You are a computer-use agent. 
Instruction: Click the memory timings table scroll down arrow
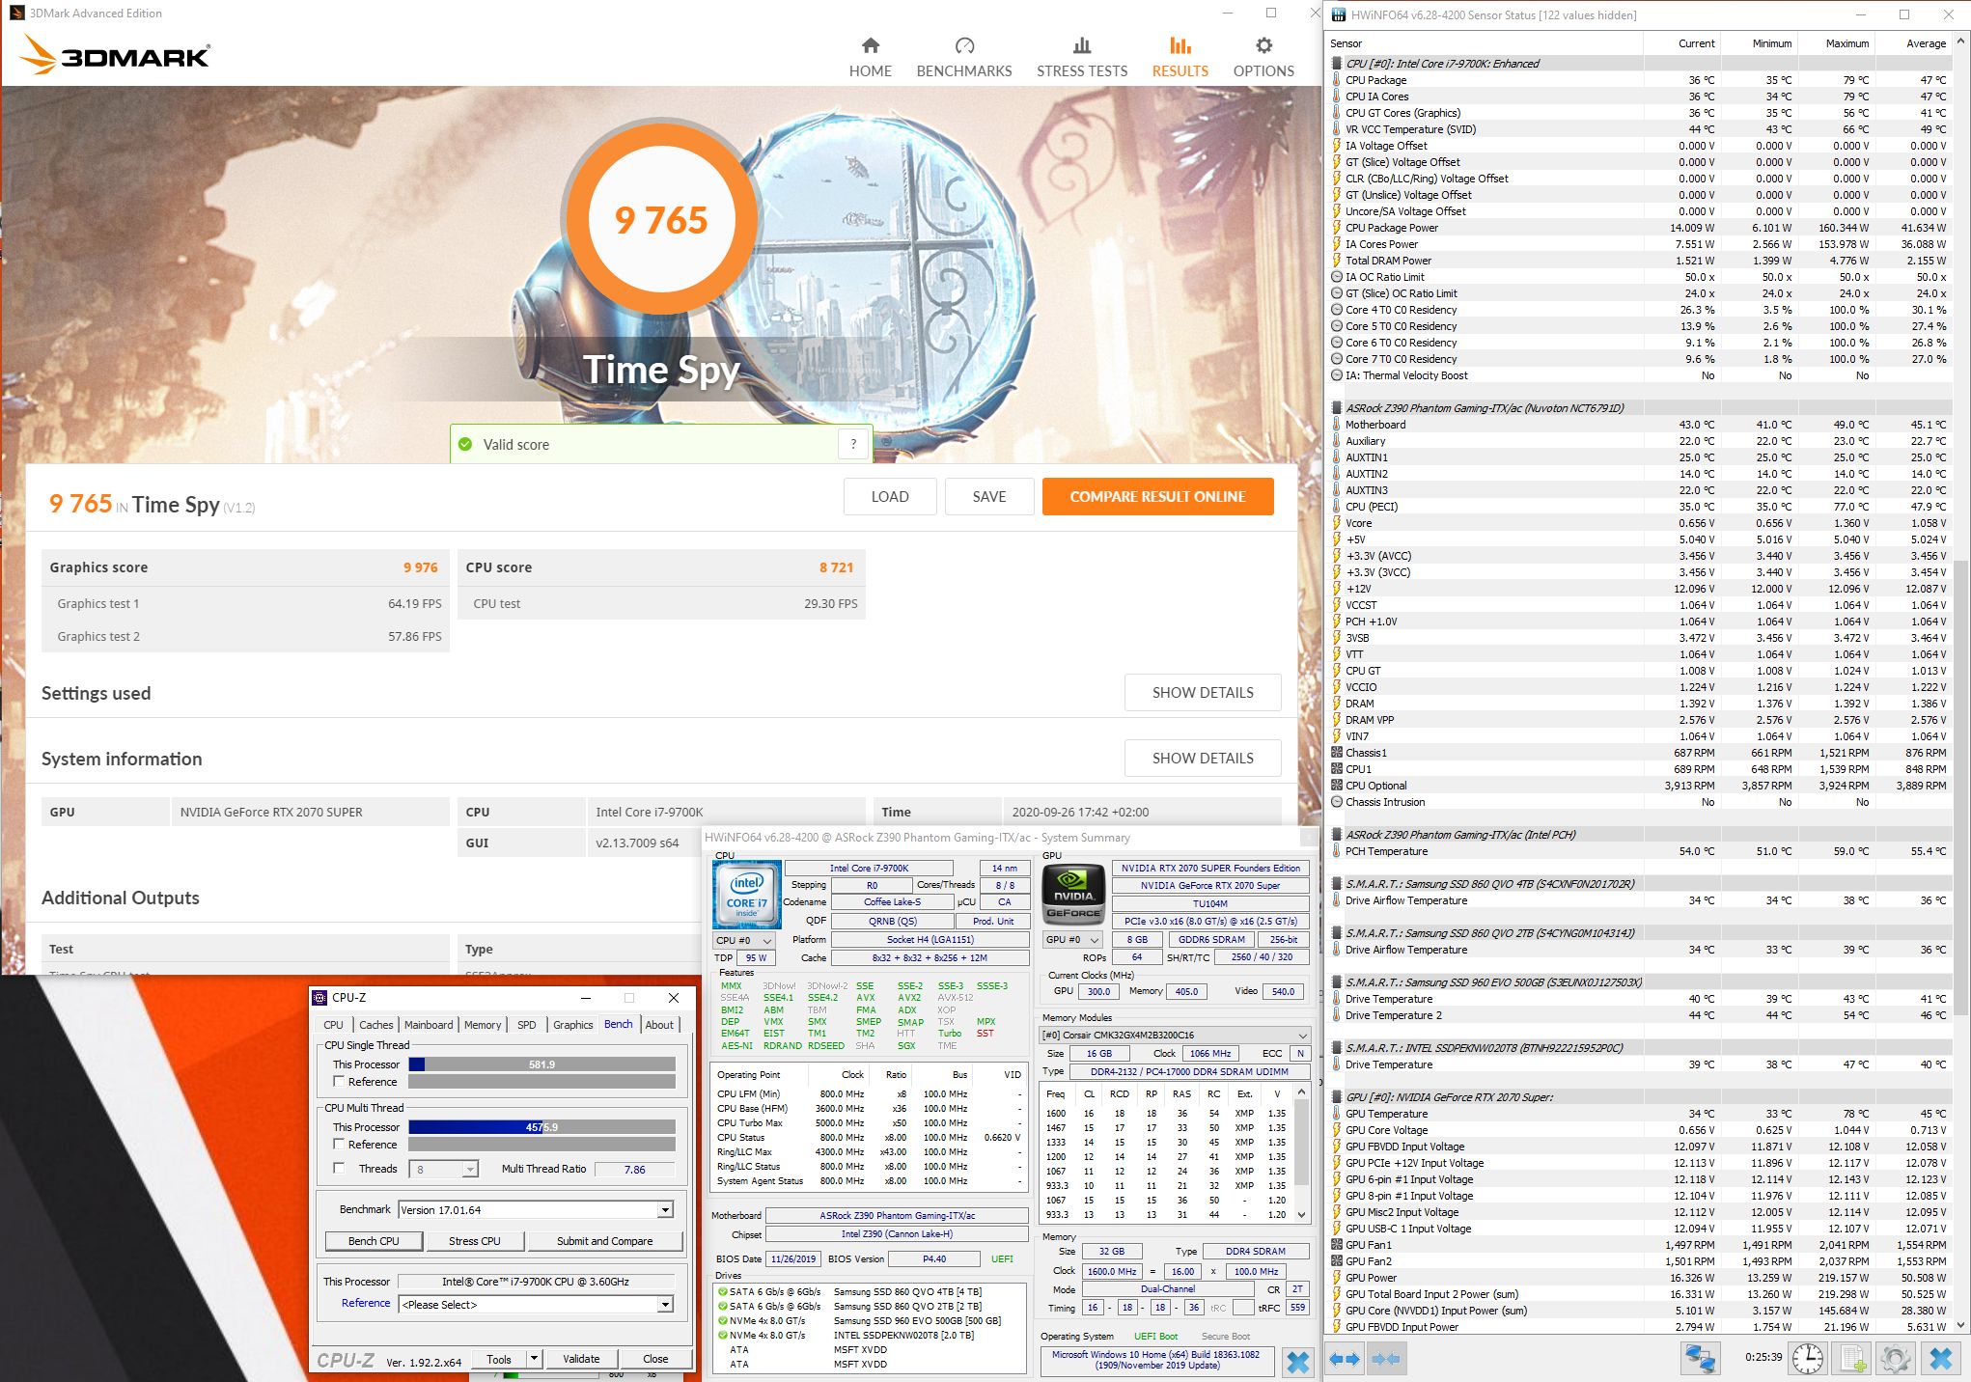coord(1301,1215)
